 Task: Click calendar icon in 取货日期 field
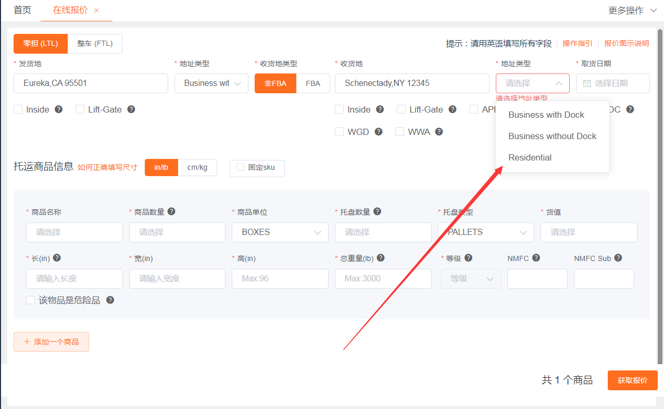[587, 83]
